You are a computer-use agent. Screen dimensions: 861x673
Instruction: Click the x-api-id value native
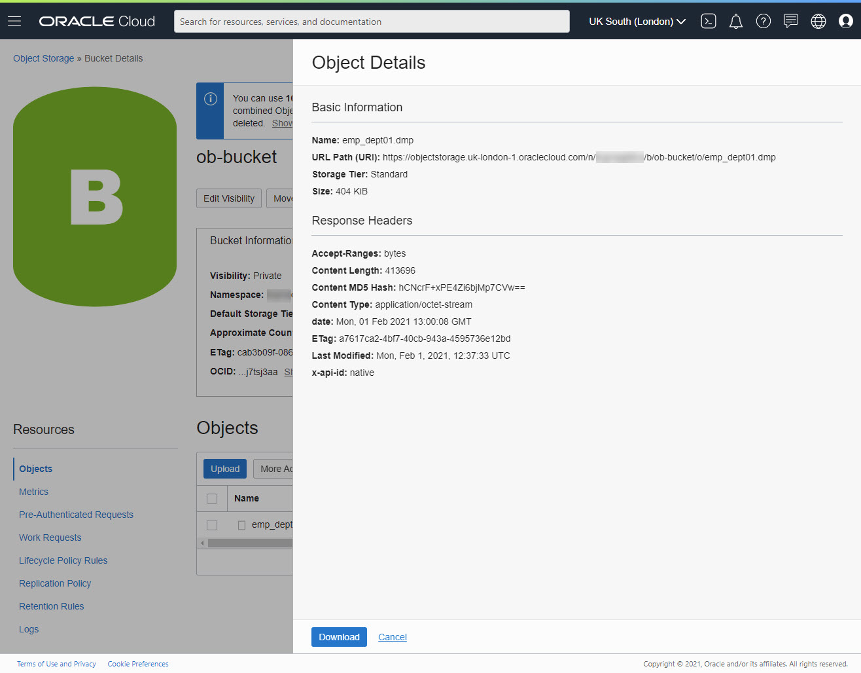click(x=362, y=373)
